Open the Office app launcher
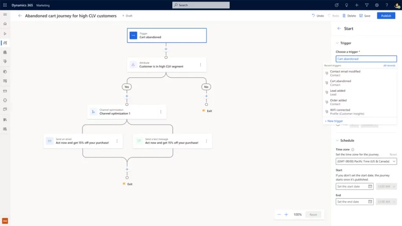Viewport: 402px width, 226px height. [x=4, y=5]
